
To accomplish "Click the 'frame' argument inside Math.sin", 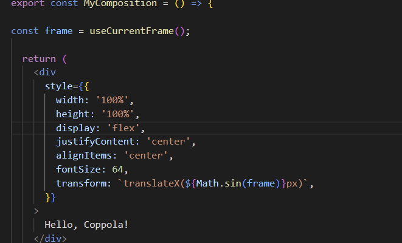I will pos(261,183).
